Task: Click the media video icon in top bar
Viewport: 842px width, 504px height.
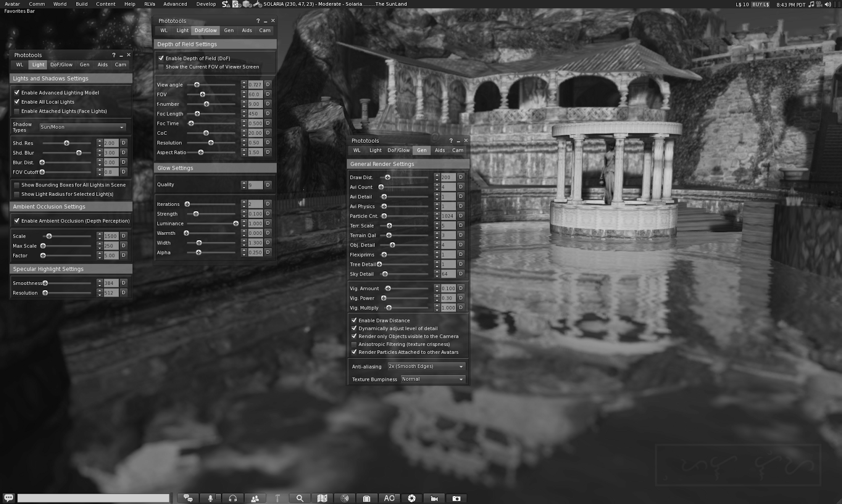Action: point(819,4)
